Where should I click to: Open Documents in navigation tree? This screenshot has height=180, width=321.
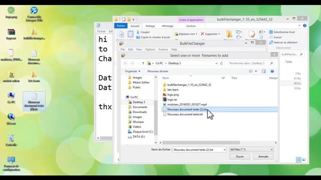137,107
